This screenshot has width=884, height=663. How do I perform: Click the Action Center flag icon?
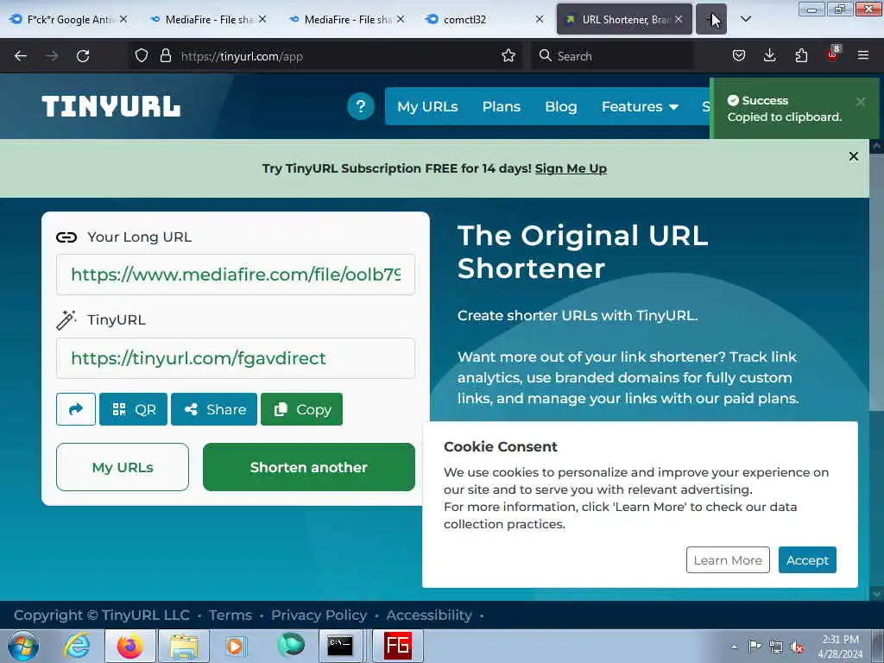pyautogui.click(x=755, y=647)
